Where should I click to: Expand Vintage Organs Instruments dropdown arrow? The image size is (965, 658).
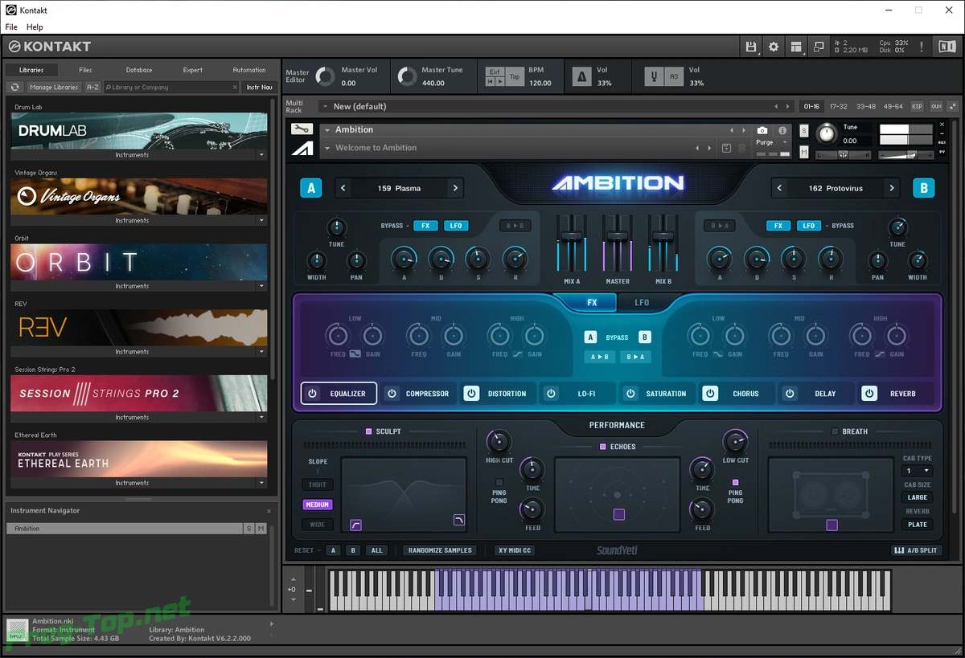click(261, 220)
